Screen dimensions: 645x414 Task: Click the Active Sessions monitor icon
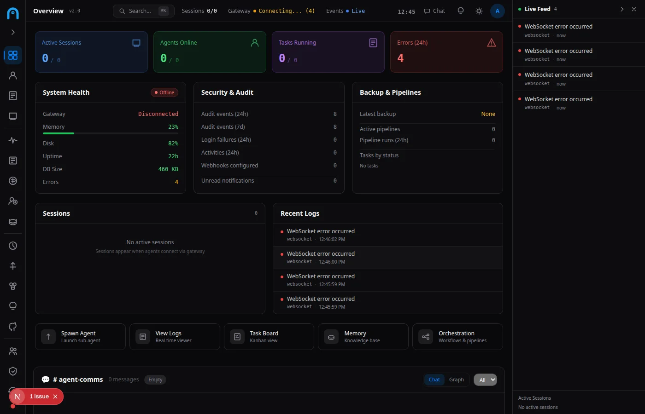click(136, 43)
